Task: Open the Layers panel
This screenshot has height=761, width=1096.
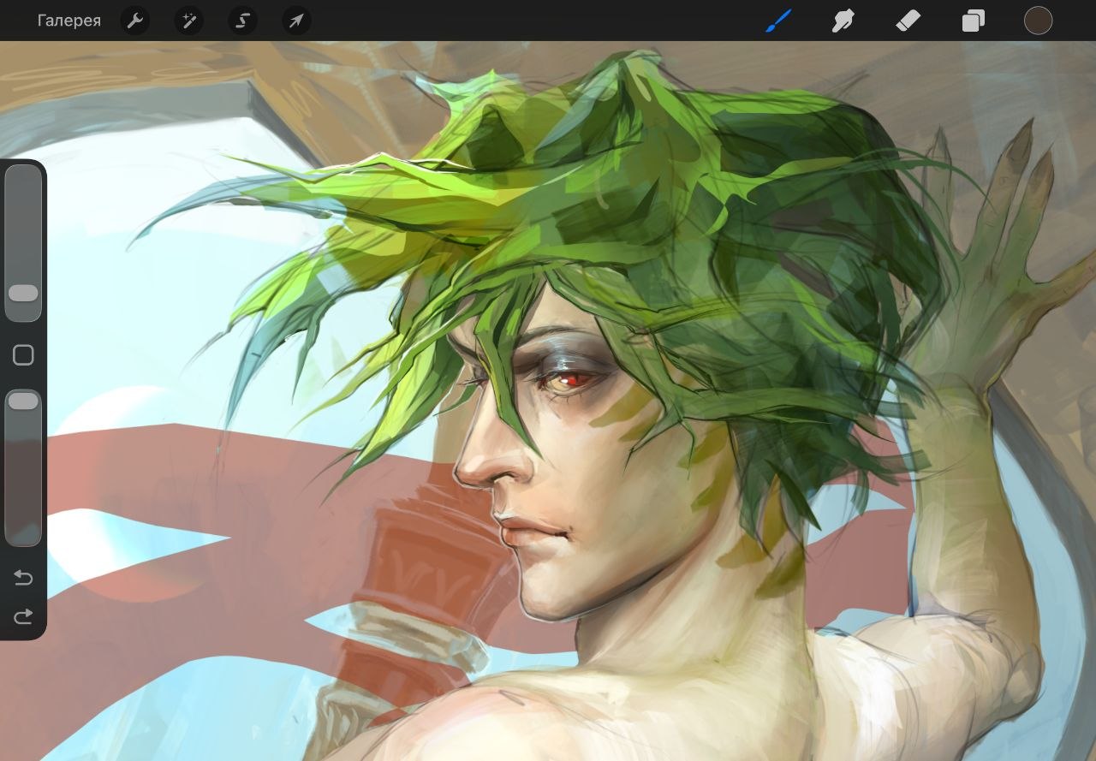Action: coord(973,21)
